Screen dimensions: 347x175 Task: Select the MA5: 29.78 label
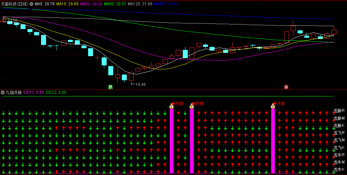(45, 4)
